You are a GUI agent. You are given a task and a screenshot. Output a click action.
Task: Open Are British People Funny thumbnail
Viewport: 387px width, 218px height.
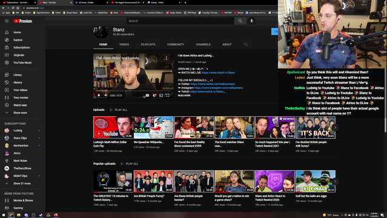pos(154,181)
